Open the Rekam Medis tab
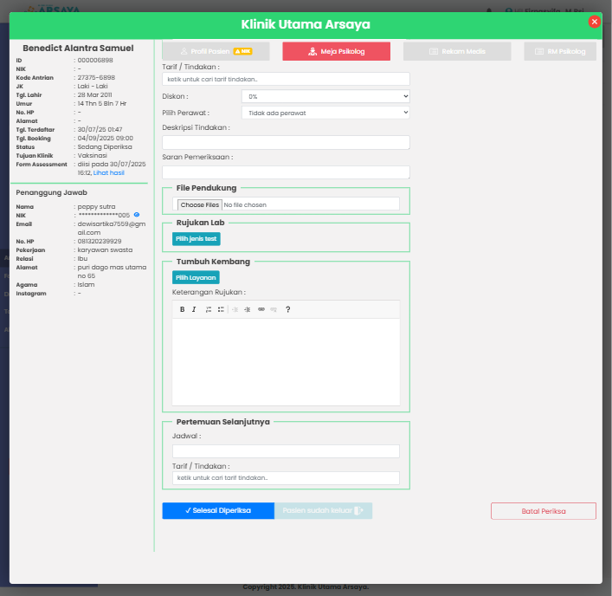 coord(457,51)
